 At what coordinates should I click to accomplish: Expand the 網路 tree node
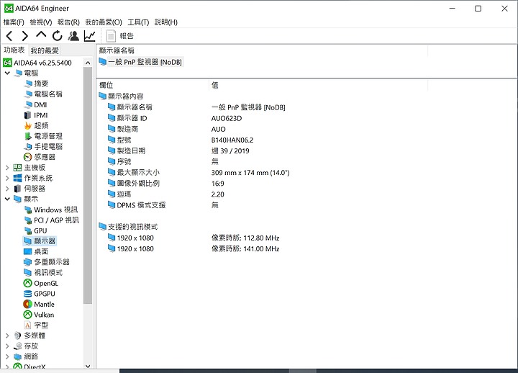pos(7,356)
